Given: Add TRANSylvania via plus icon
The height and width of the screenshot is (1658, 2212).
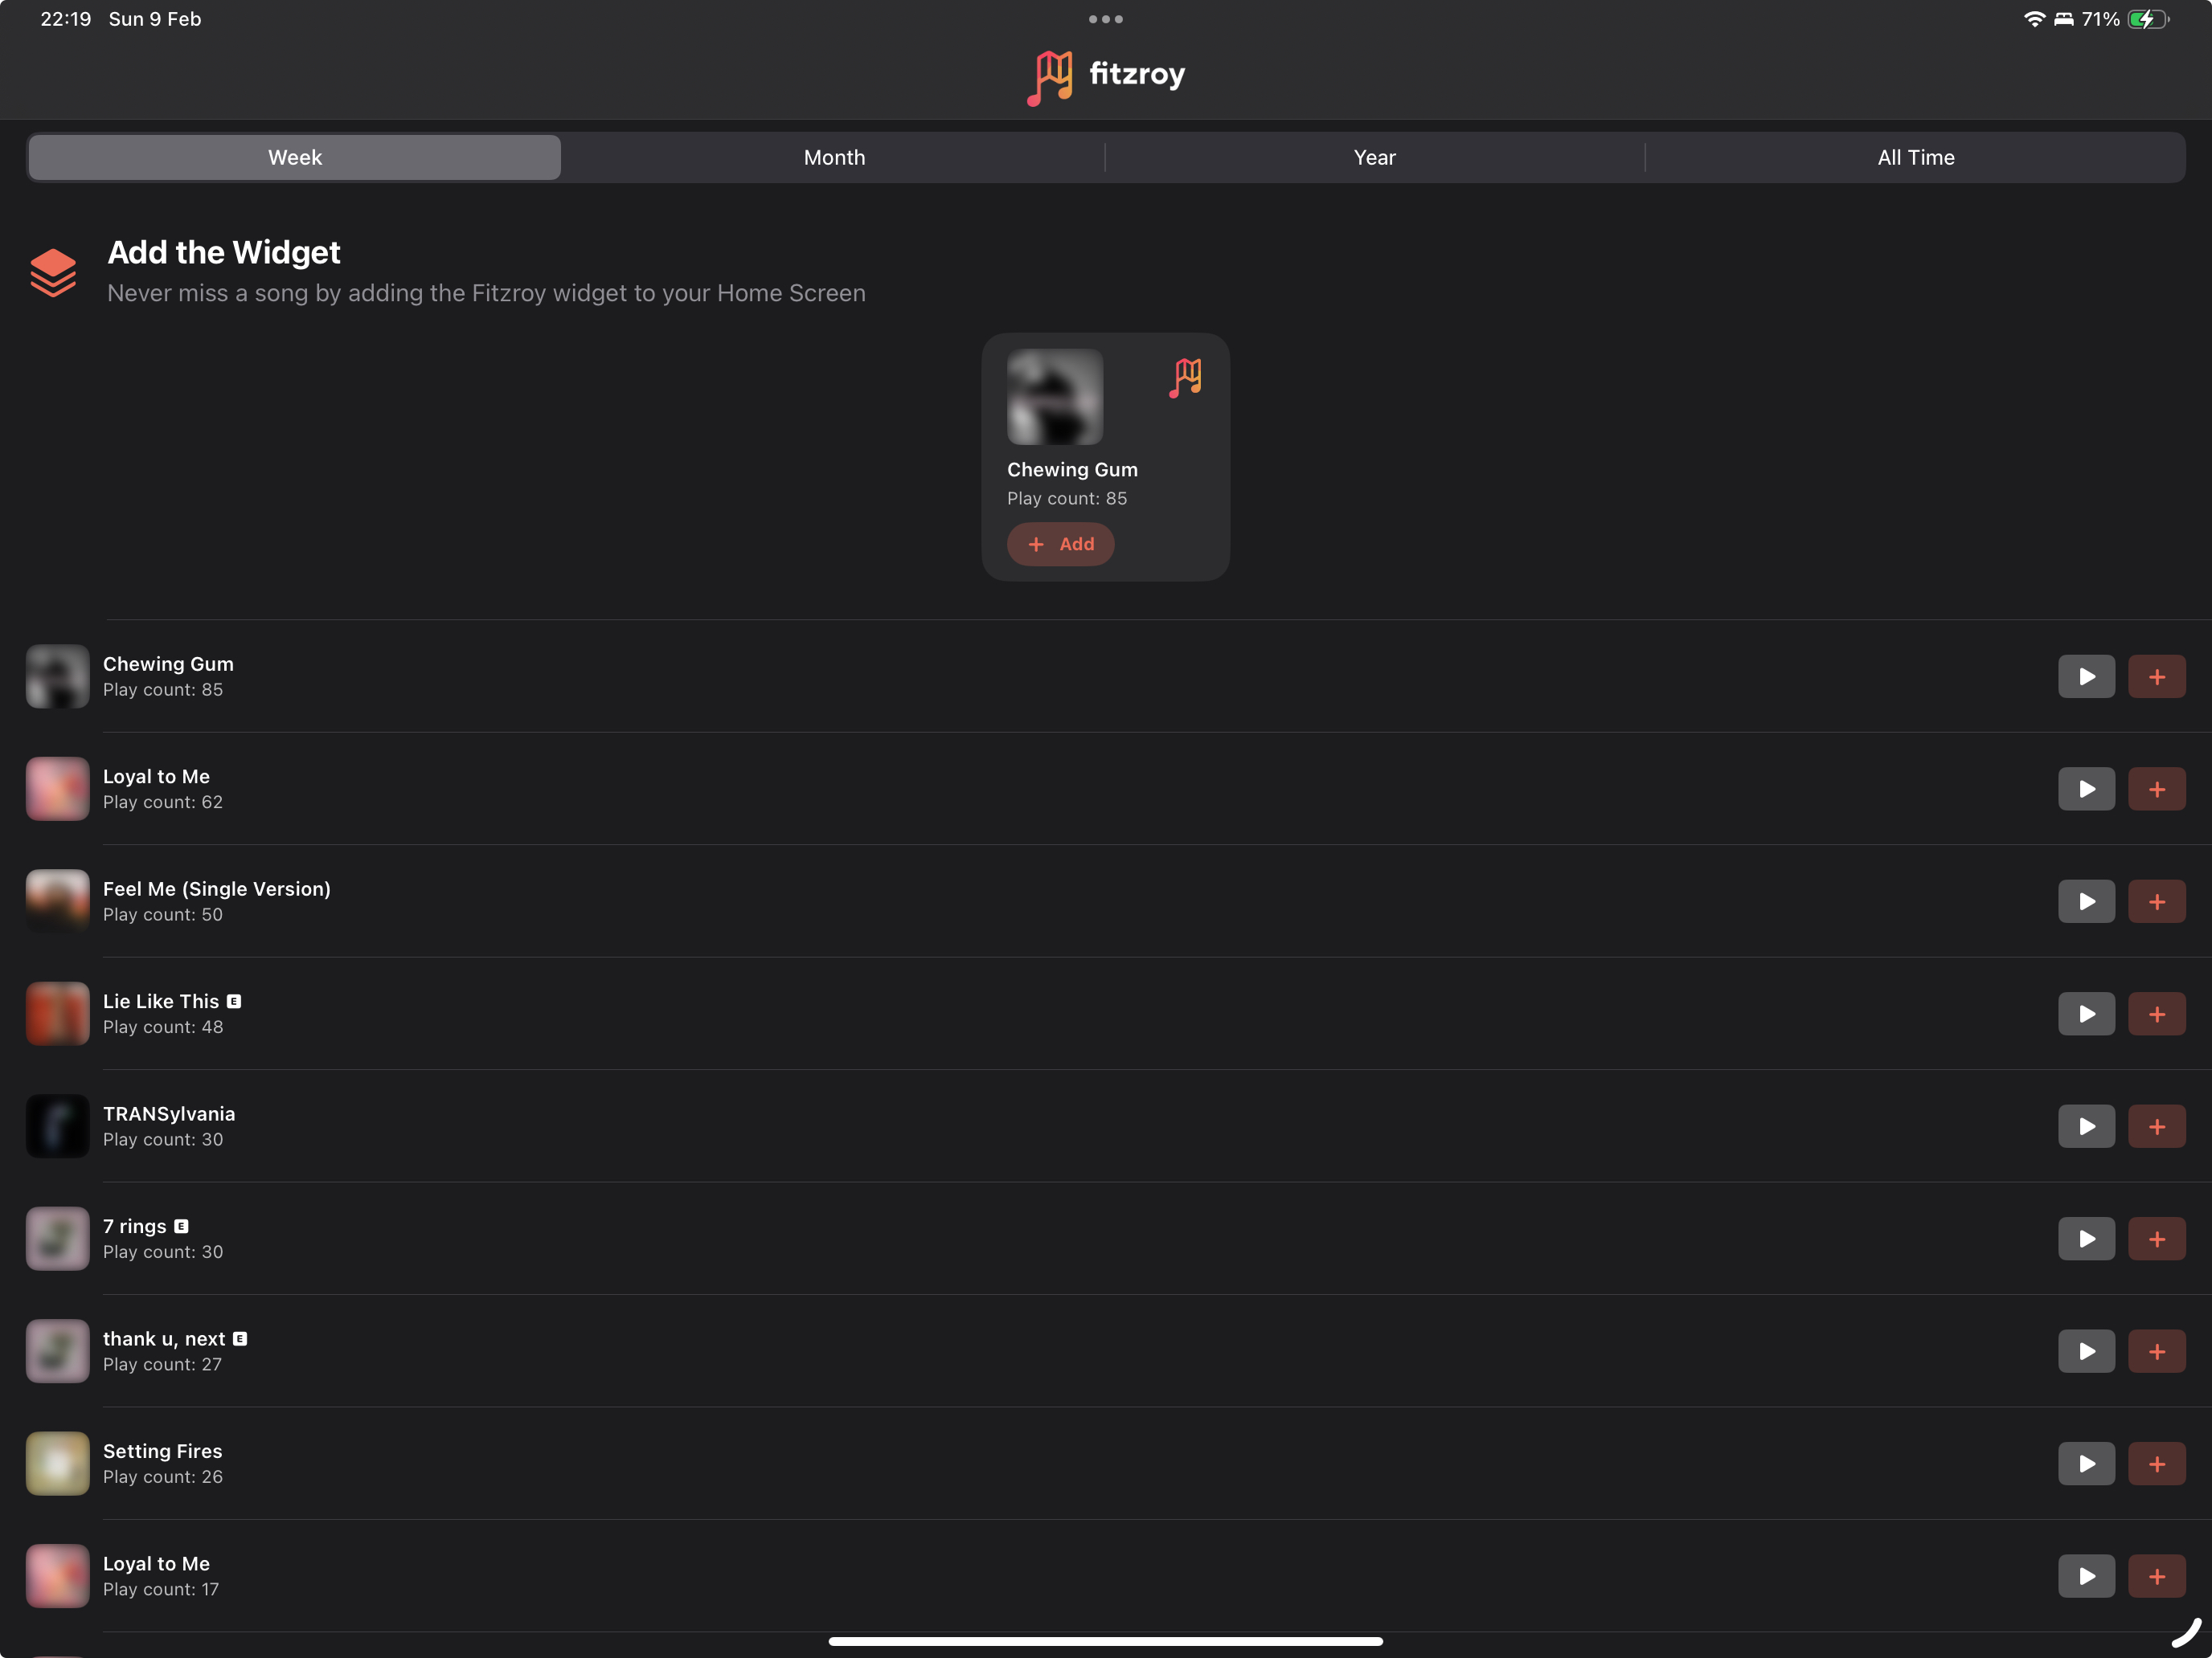Looking at the screenshot, I should click(x=2156, y=1126).
